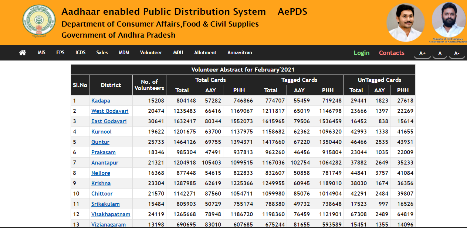
Task: Open the MDU menu
Action: pyautogui.click(x=178, y=53)
